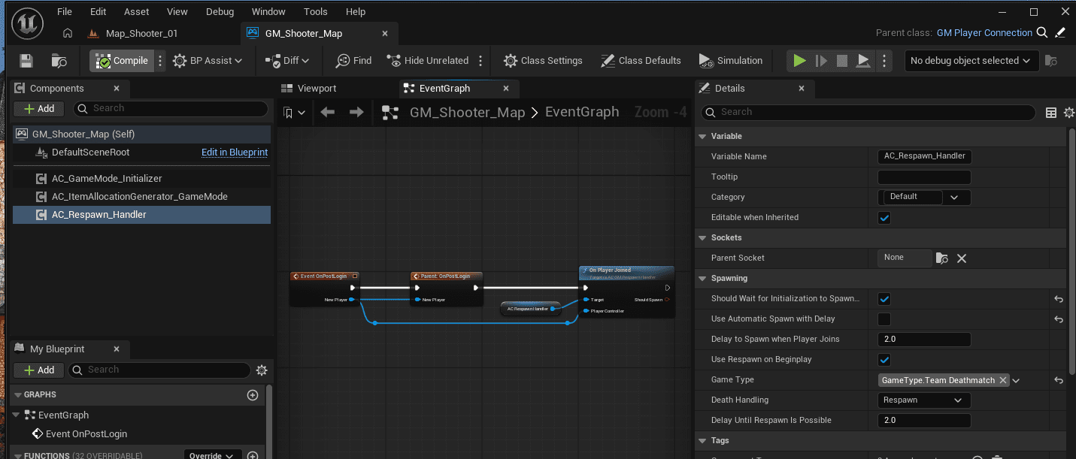
Task: Open the Debug menu
Action: click(220, 11)
